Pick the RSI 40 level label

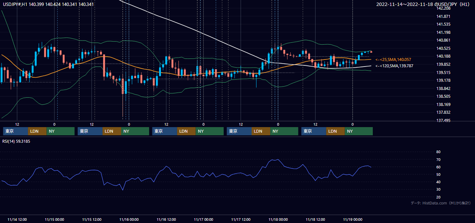coord(438,182)
